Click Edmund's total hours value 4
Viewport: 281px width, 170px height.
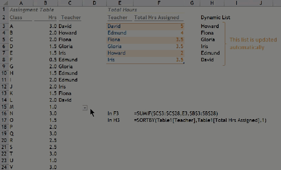[182, 33]
